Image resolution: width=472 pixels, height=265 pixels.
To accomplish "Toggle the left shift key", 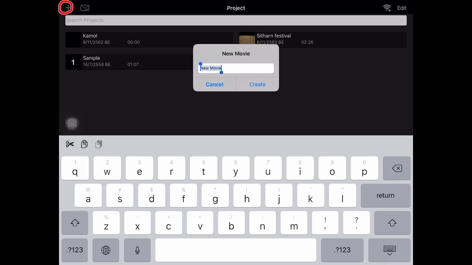I will (x=75, y=223).
